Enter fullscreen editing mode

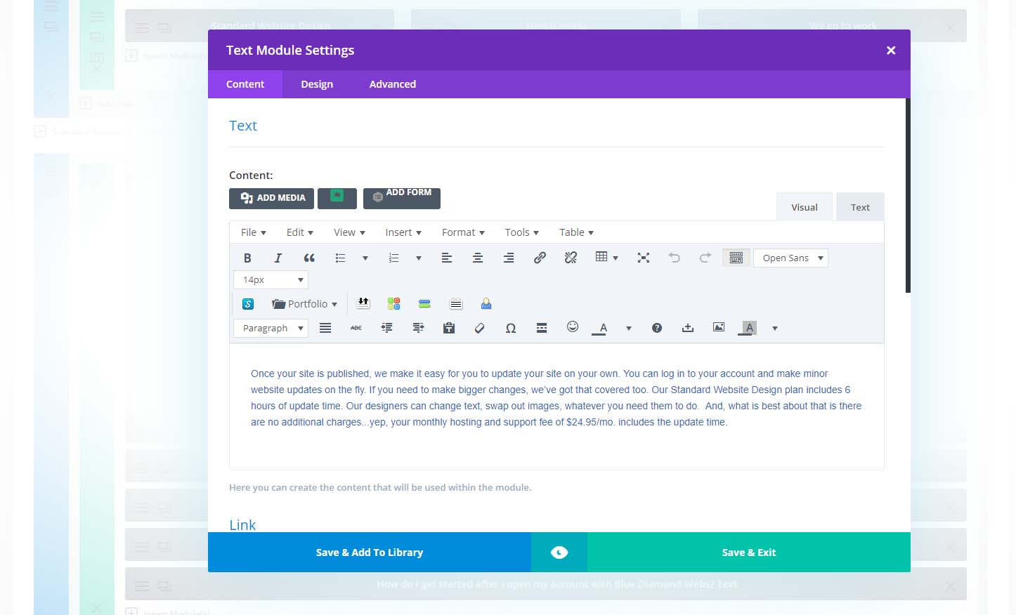[643, 258]
